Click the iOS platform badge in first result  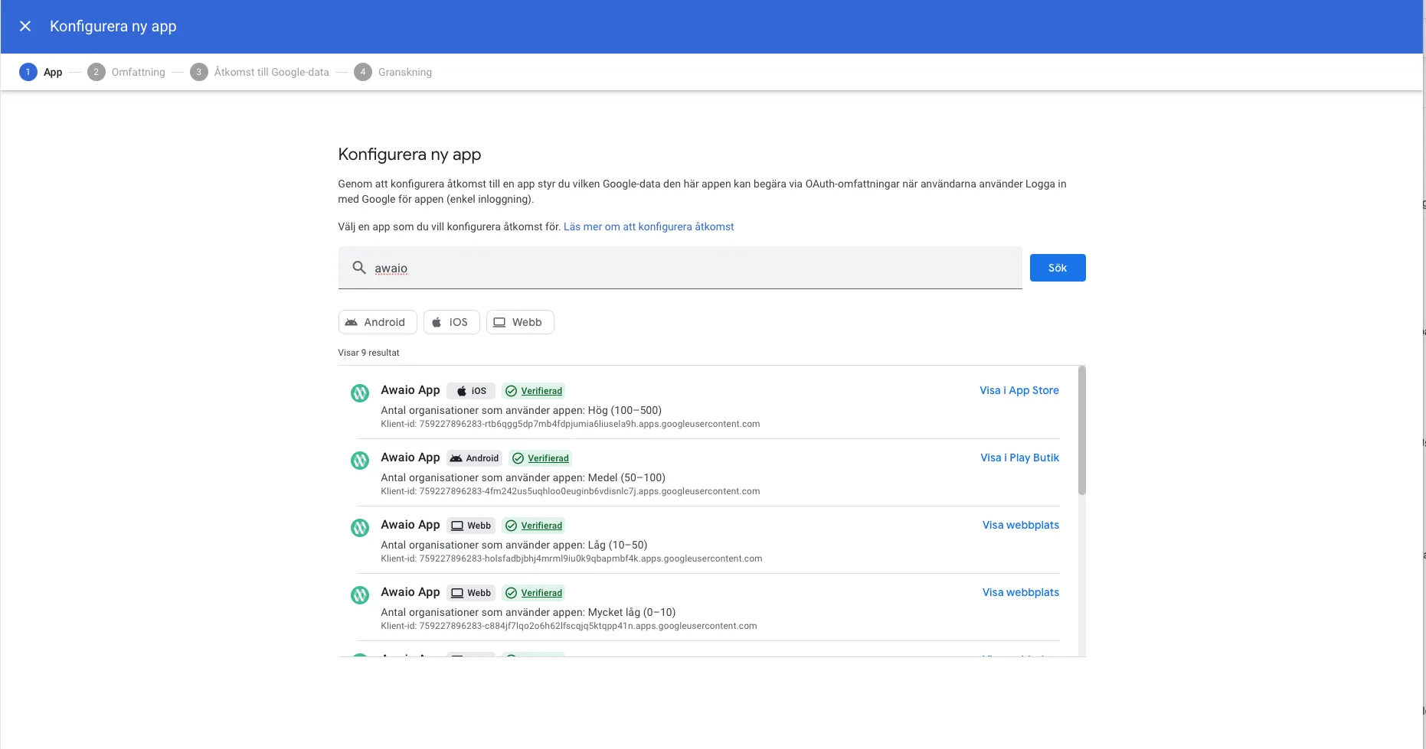point(471,391)
